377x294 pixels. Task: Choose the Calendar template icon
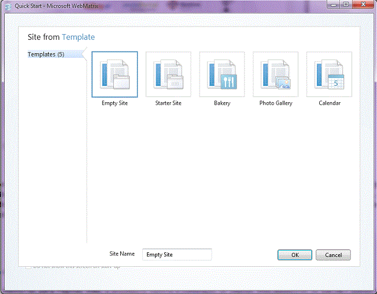click(x=329, y=74)
